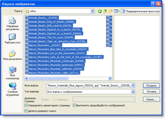Open Недавние документы in places bar
Image resolution: width=166 pixels, height=119 pixels.
12,24
